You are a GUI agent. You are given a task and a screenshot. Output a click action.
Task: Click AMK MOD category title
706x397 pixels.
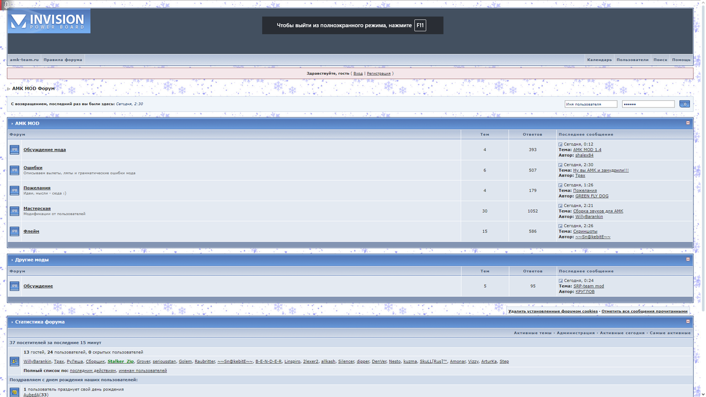tap(27, 124)
